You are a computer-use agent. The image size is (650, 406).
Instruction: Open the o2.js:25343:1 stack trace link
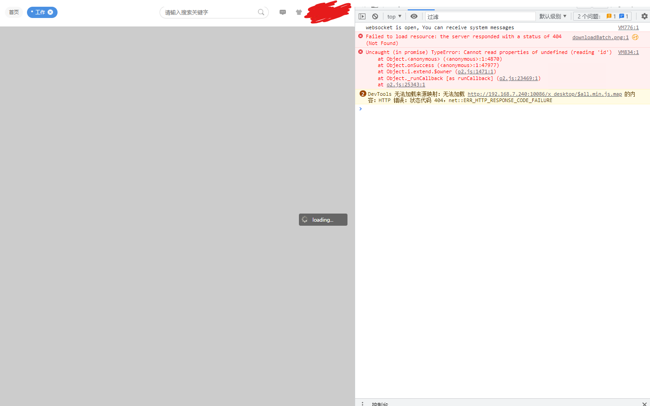[406, 85]
